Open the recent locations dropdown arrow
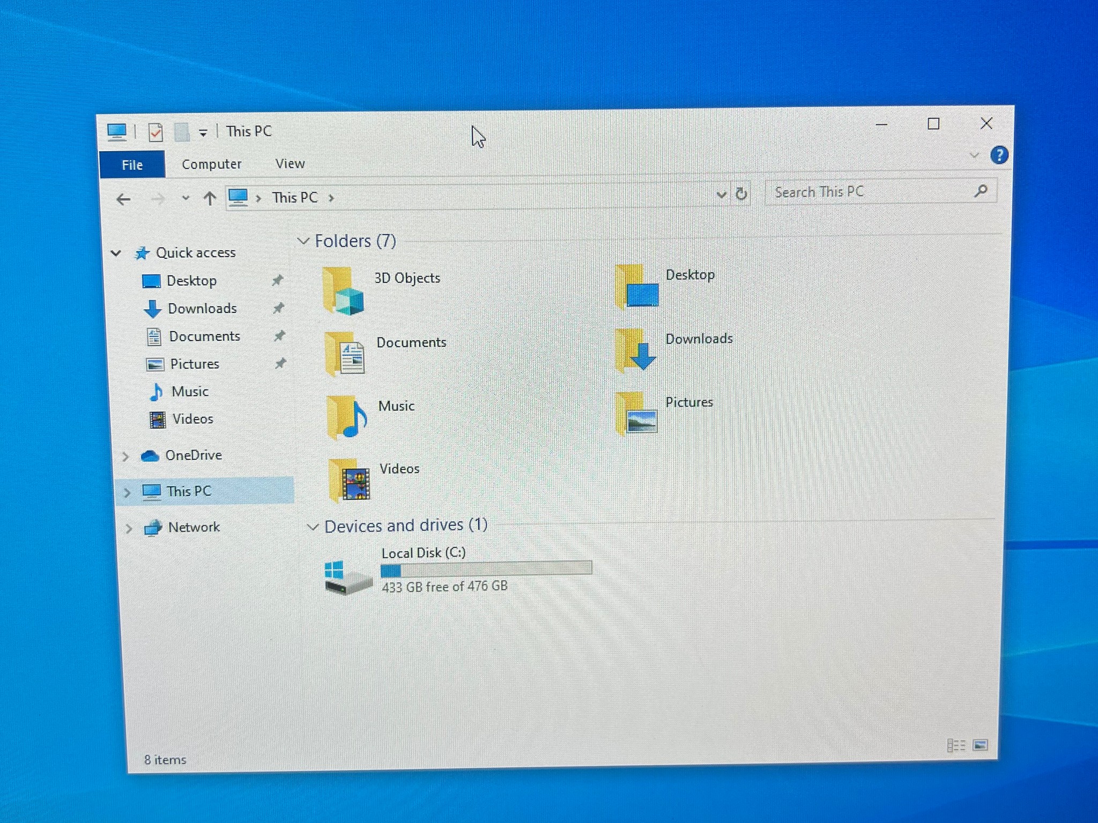 tap(186, 198)
